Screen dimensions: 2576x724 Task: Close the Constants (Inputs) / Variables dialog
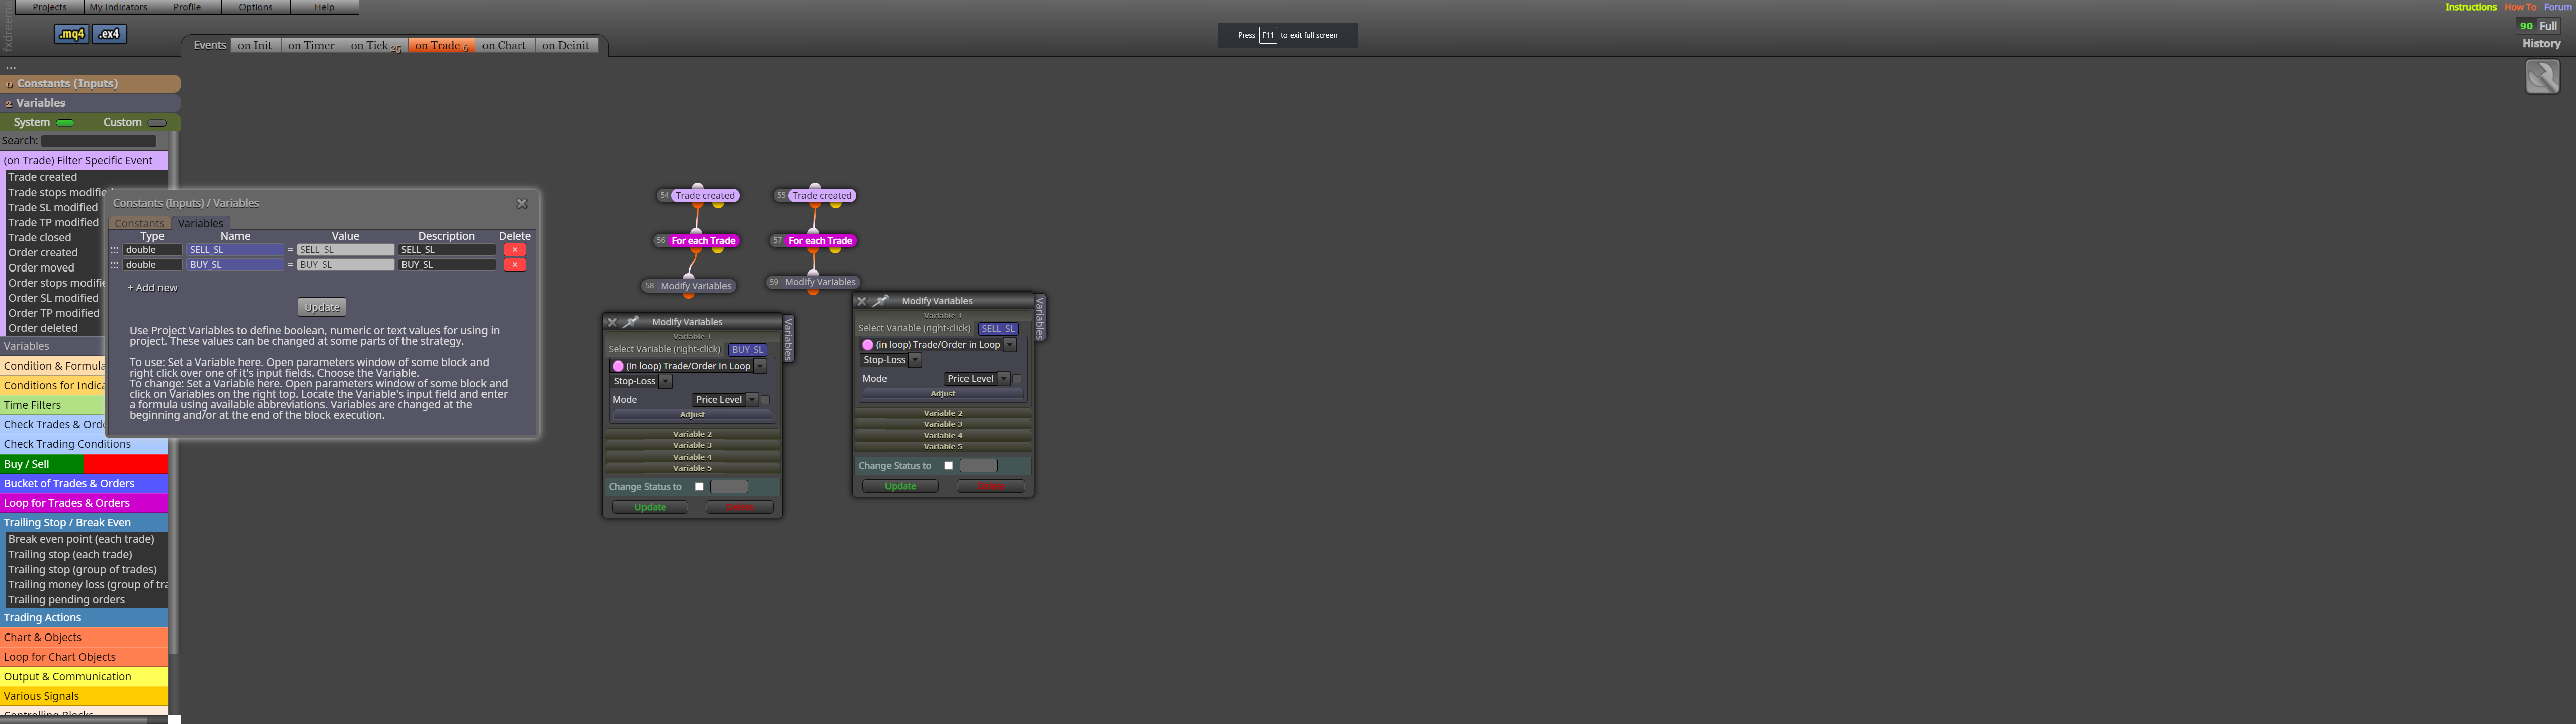pos(522,203)
